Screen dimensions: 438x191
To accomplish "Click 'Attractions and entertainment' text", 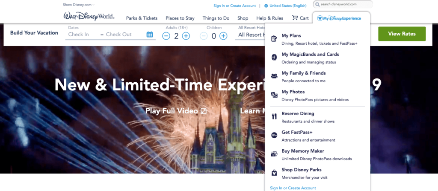I will click(308, 140).
